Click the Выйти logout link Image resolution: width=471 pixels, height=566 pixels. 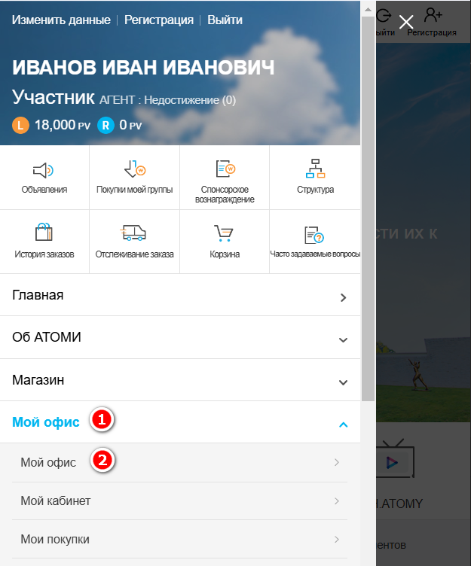click(x=225, y=20)
